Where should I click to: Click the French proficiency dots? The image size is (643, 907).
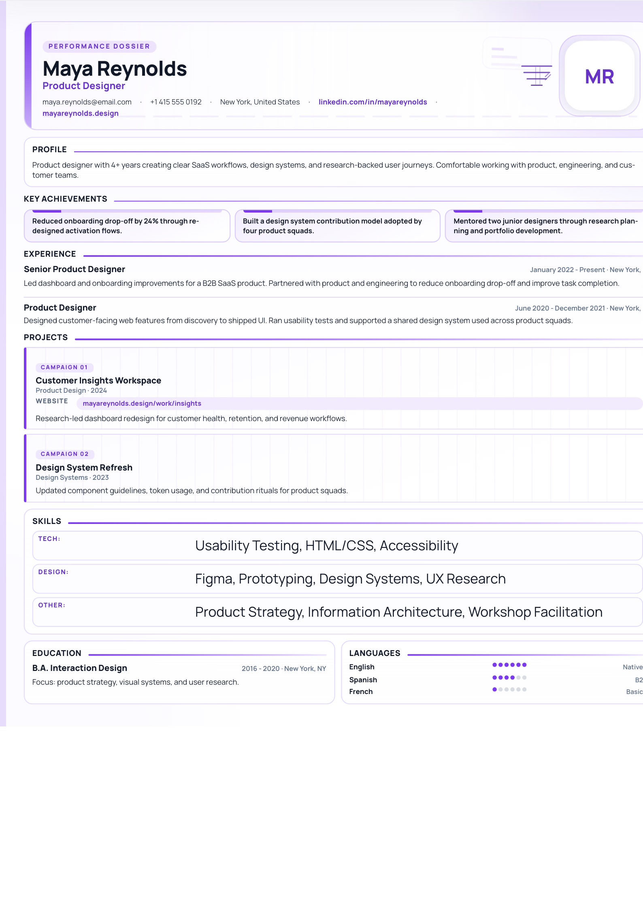click(x=509, y=690)
